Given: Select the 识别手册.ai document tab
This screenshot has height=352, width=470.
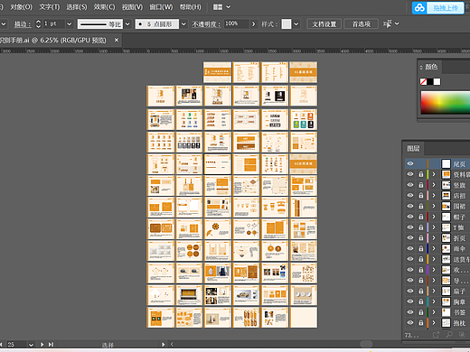Looking at the screenshot, I should click(53, 41).
